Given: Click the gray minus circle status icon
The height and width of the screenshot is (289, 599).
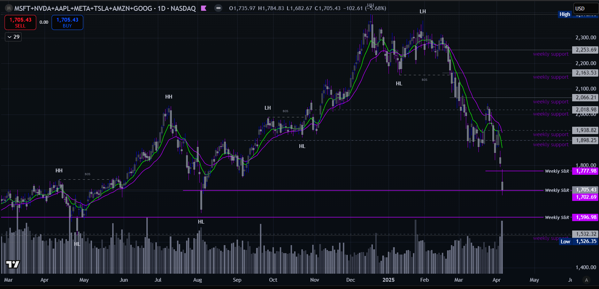Looking at the screenshot, I should click(x=218, y=8).
